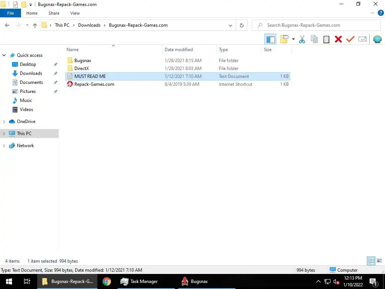The image size is (385, 289).
Task: Click the red X Delete icon
Action: (x=338, y=39)
